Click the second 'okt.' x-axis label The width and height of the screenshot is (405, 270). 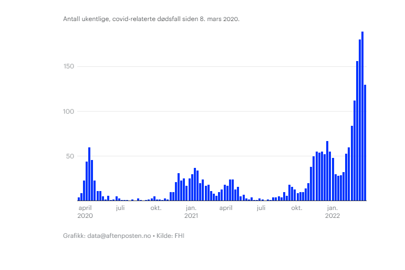pos(297,208)
